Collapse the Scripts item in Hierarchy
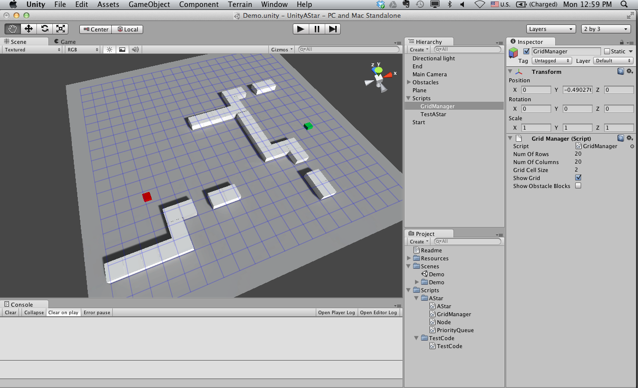638x388 pixels. point(409,98)
